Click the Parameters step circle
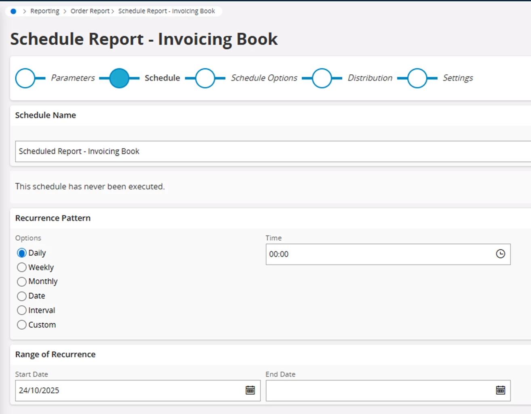The image size is (531, 414). 25,78
